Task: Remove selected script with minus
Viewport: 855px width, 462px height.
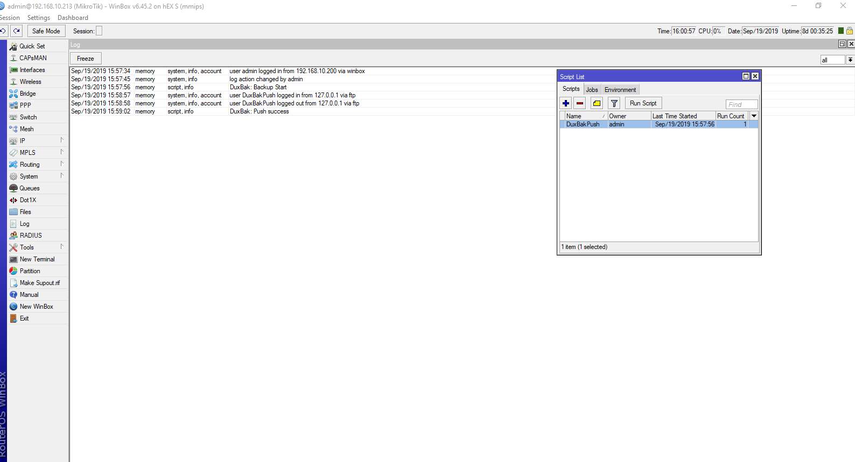Action: pyautogui.click(x=580, y=103)
